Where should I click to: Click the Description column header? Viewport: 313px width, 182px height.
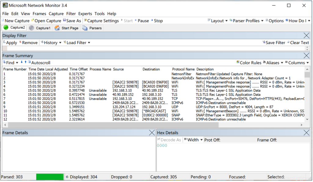(205, 70)
